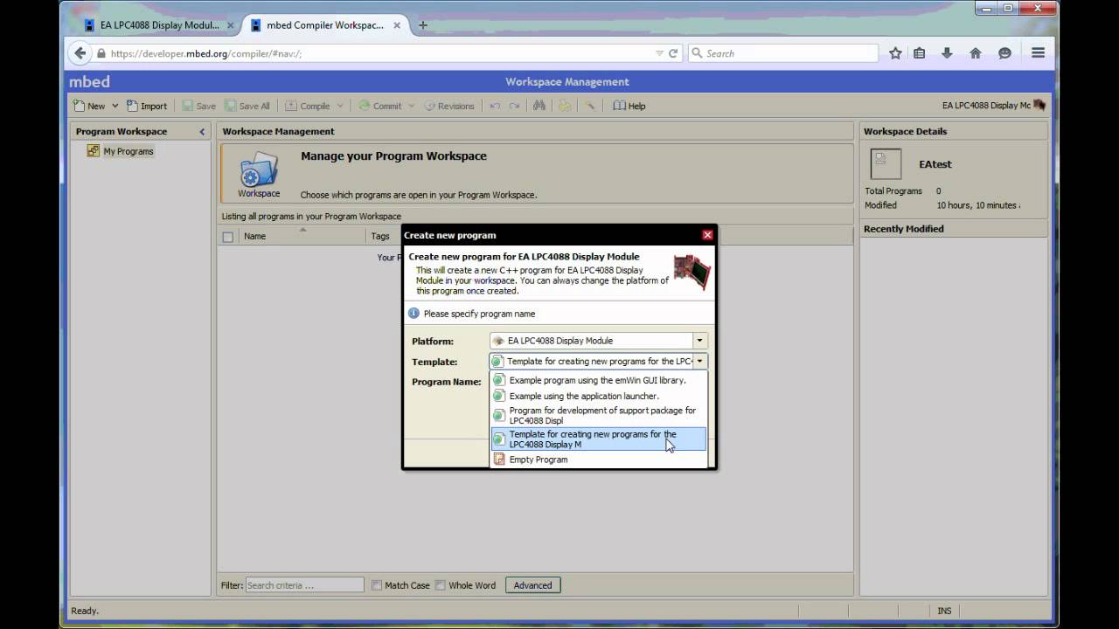Click the Save toolbar button
The image size is (1119, 629).
199,106
